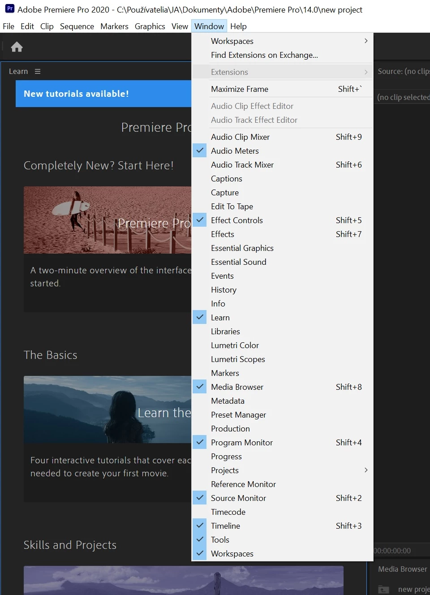Click the New tutorials available banner
The height and width of the screenshot is (595, 430).
click(x=103, y=94)
